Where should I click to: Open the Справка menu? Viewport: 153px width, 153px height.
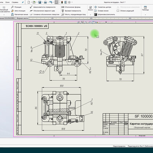[x=15, y=2]
